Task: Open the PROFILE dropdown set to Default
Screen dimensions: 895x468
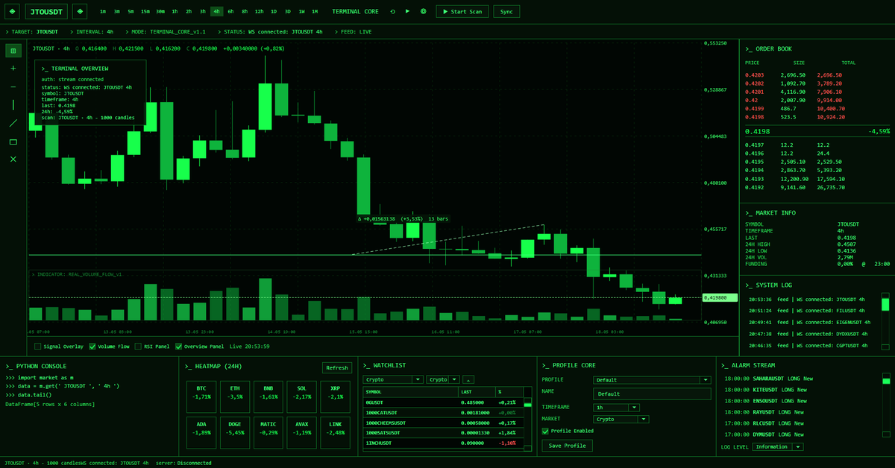Action: pyautogui.click(x=652, y=380)
